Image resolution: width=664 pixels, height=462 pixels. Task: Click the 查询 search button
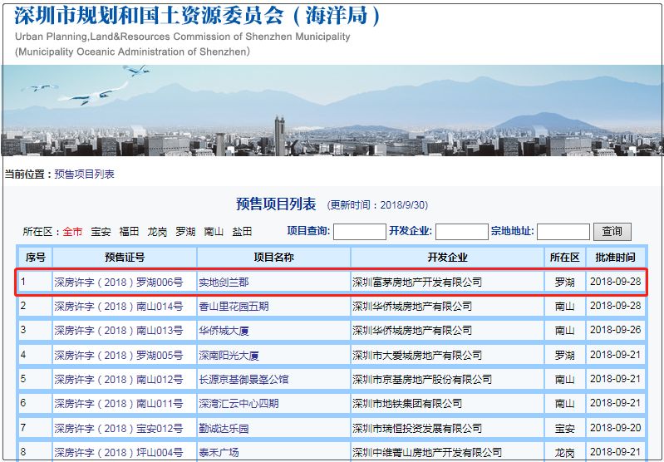[x=612, y=231]
